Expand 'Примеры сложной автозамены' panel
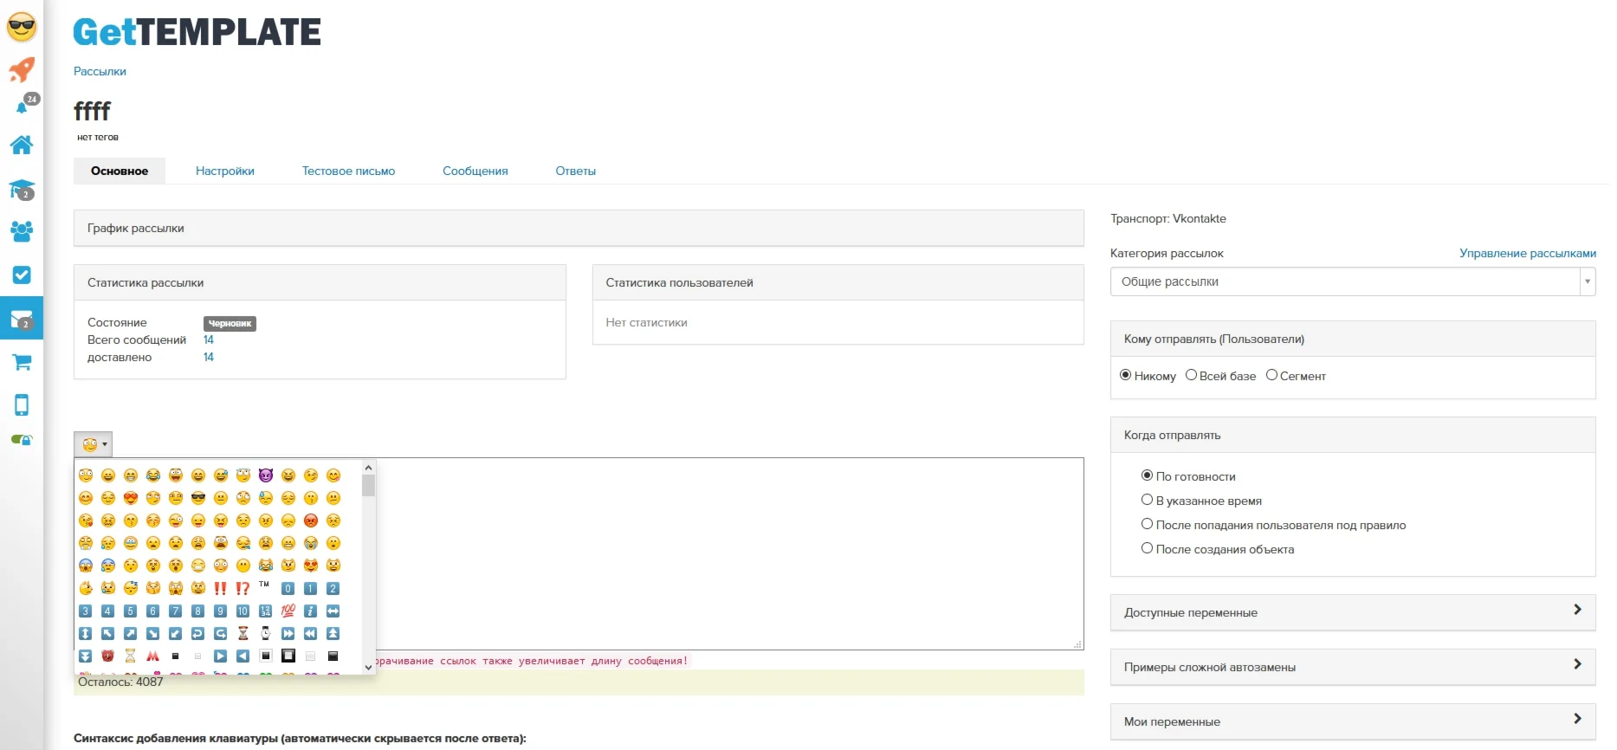This screenshot has height=750, width=1617. (x=1353, y=667)
